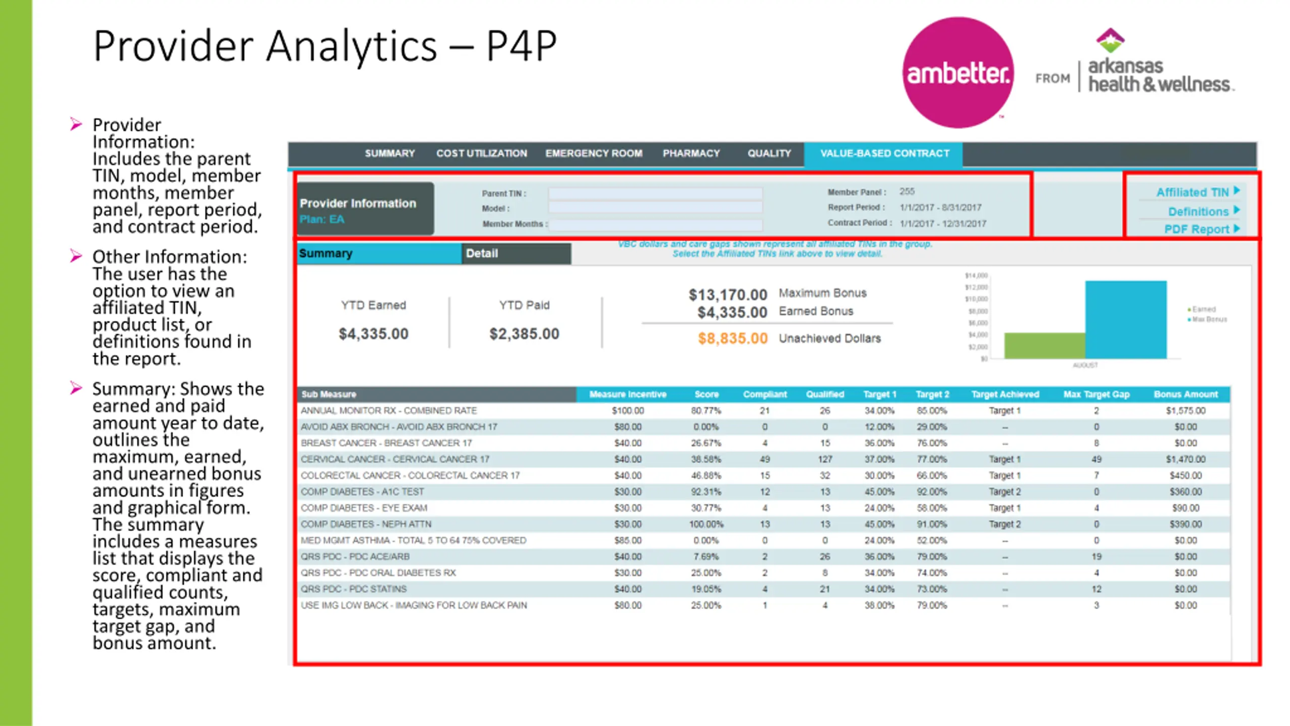Viewport: 1290px width, 726px height.
Task: Click the Compliant column header
Action: 764,394
